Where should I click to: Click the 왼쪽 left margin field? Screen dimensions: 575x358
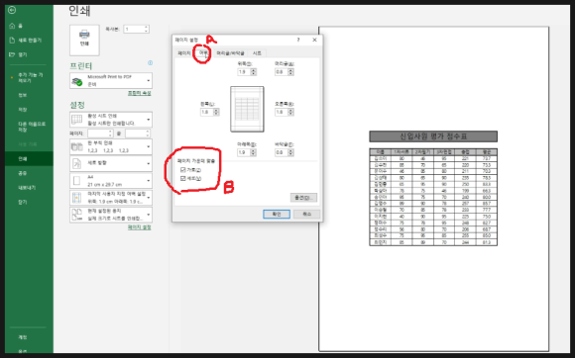[x=206, y=112]
